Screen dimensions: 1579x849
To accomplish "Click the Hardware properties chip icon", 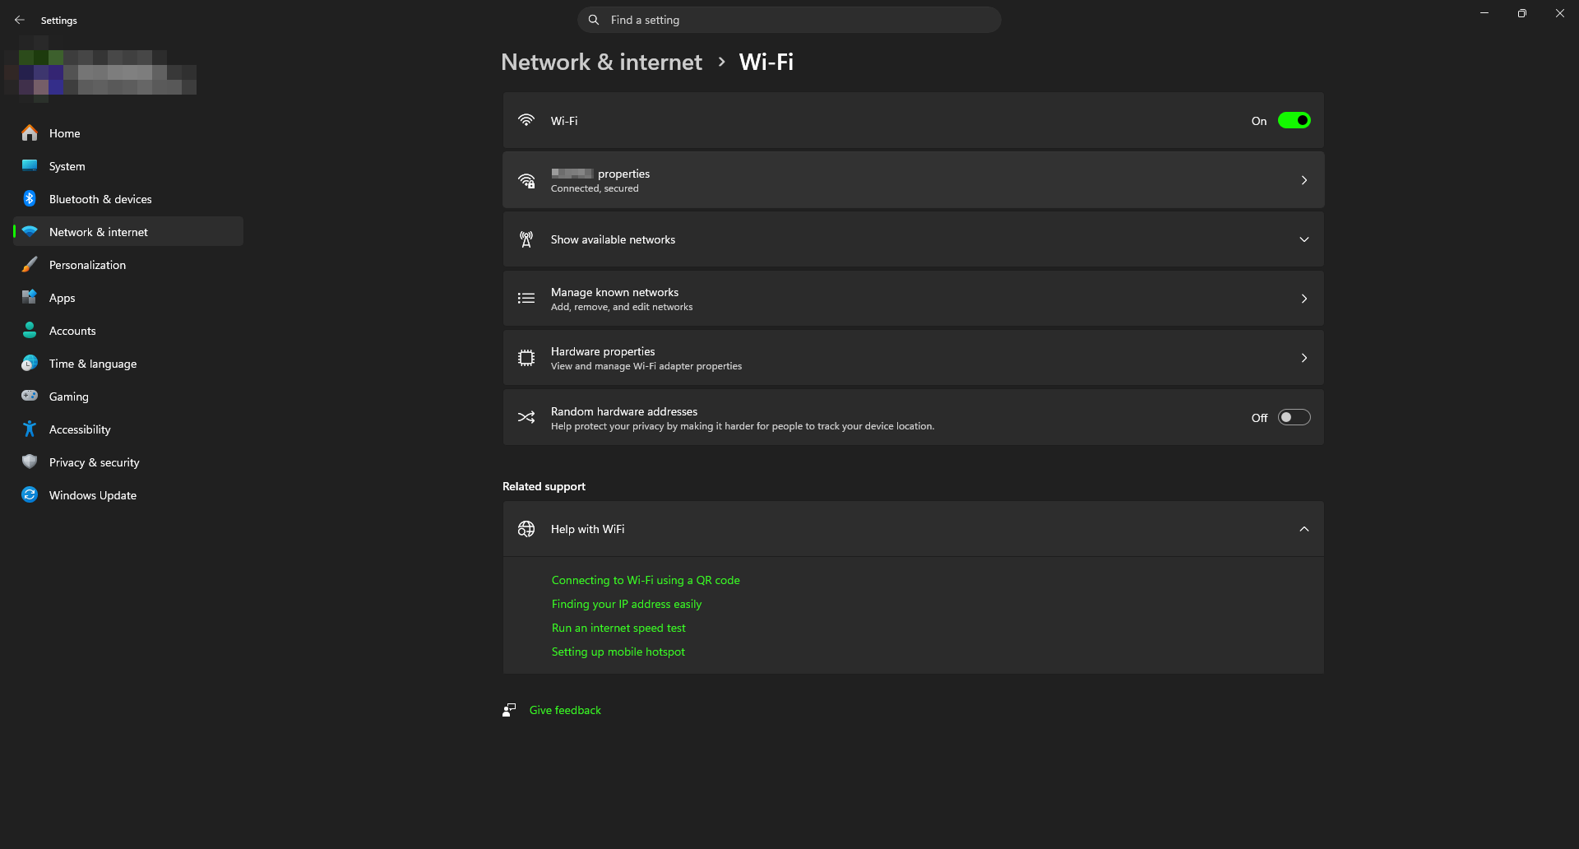I will (526, 358).
